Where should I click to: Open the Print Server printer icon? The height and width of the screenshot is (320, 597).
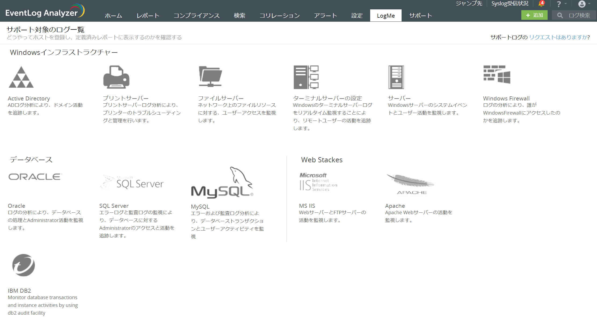coord(116,77)
